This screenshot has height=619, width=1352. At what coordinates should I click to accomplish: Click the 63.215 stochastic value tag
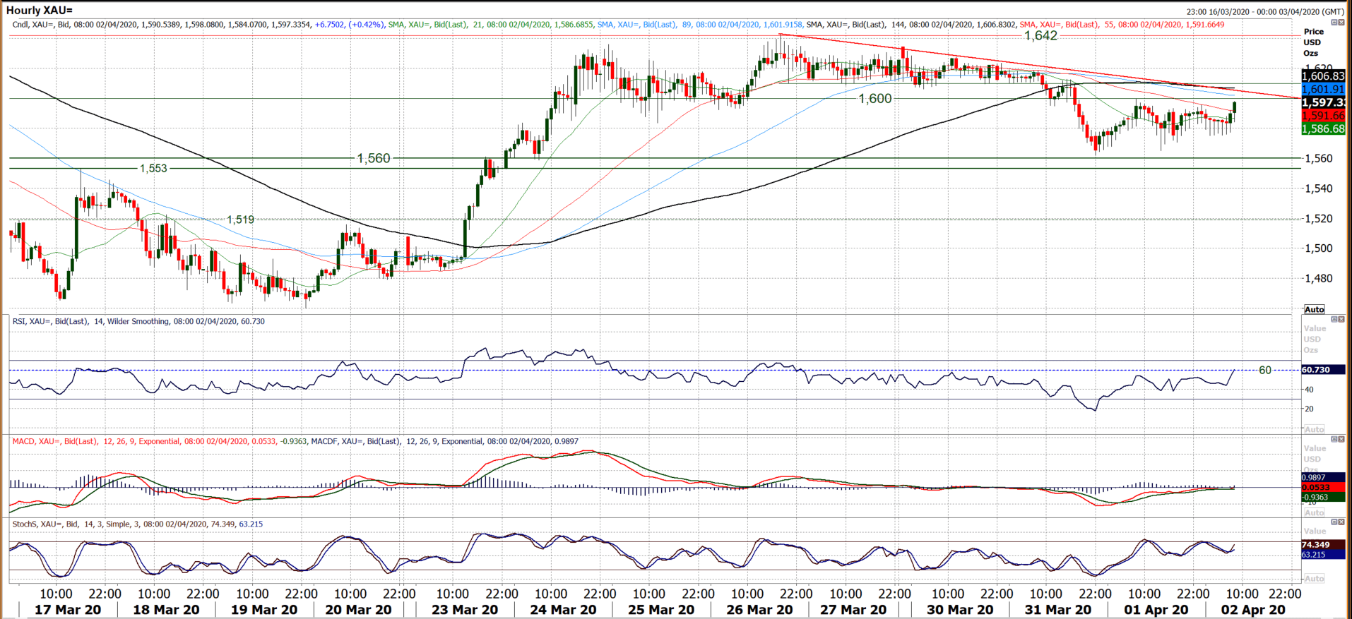point(1323,555)
